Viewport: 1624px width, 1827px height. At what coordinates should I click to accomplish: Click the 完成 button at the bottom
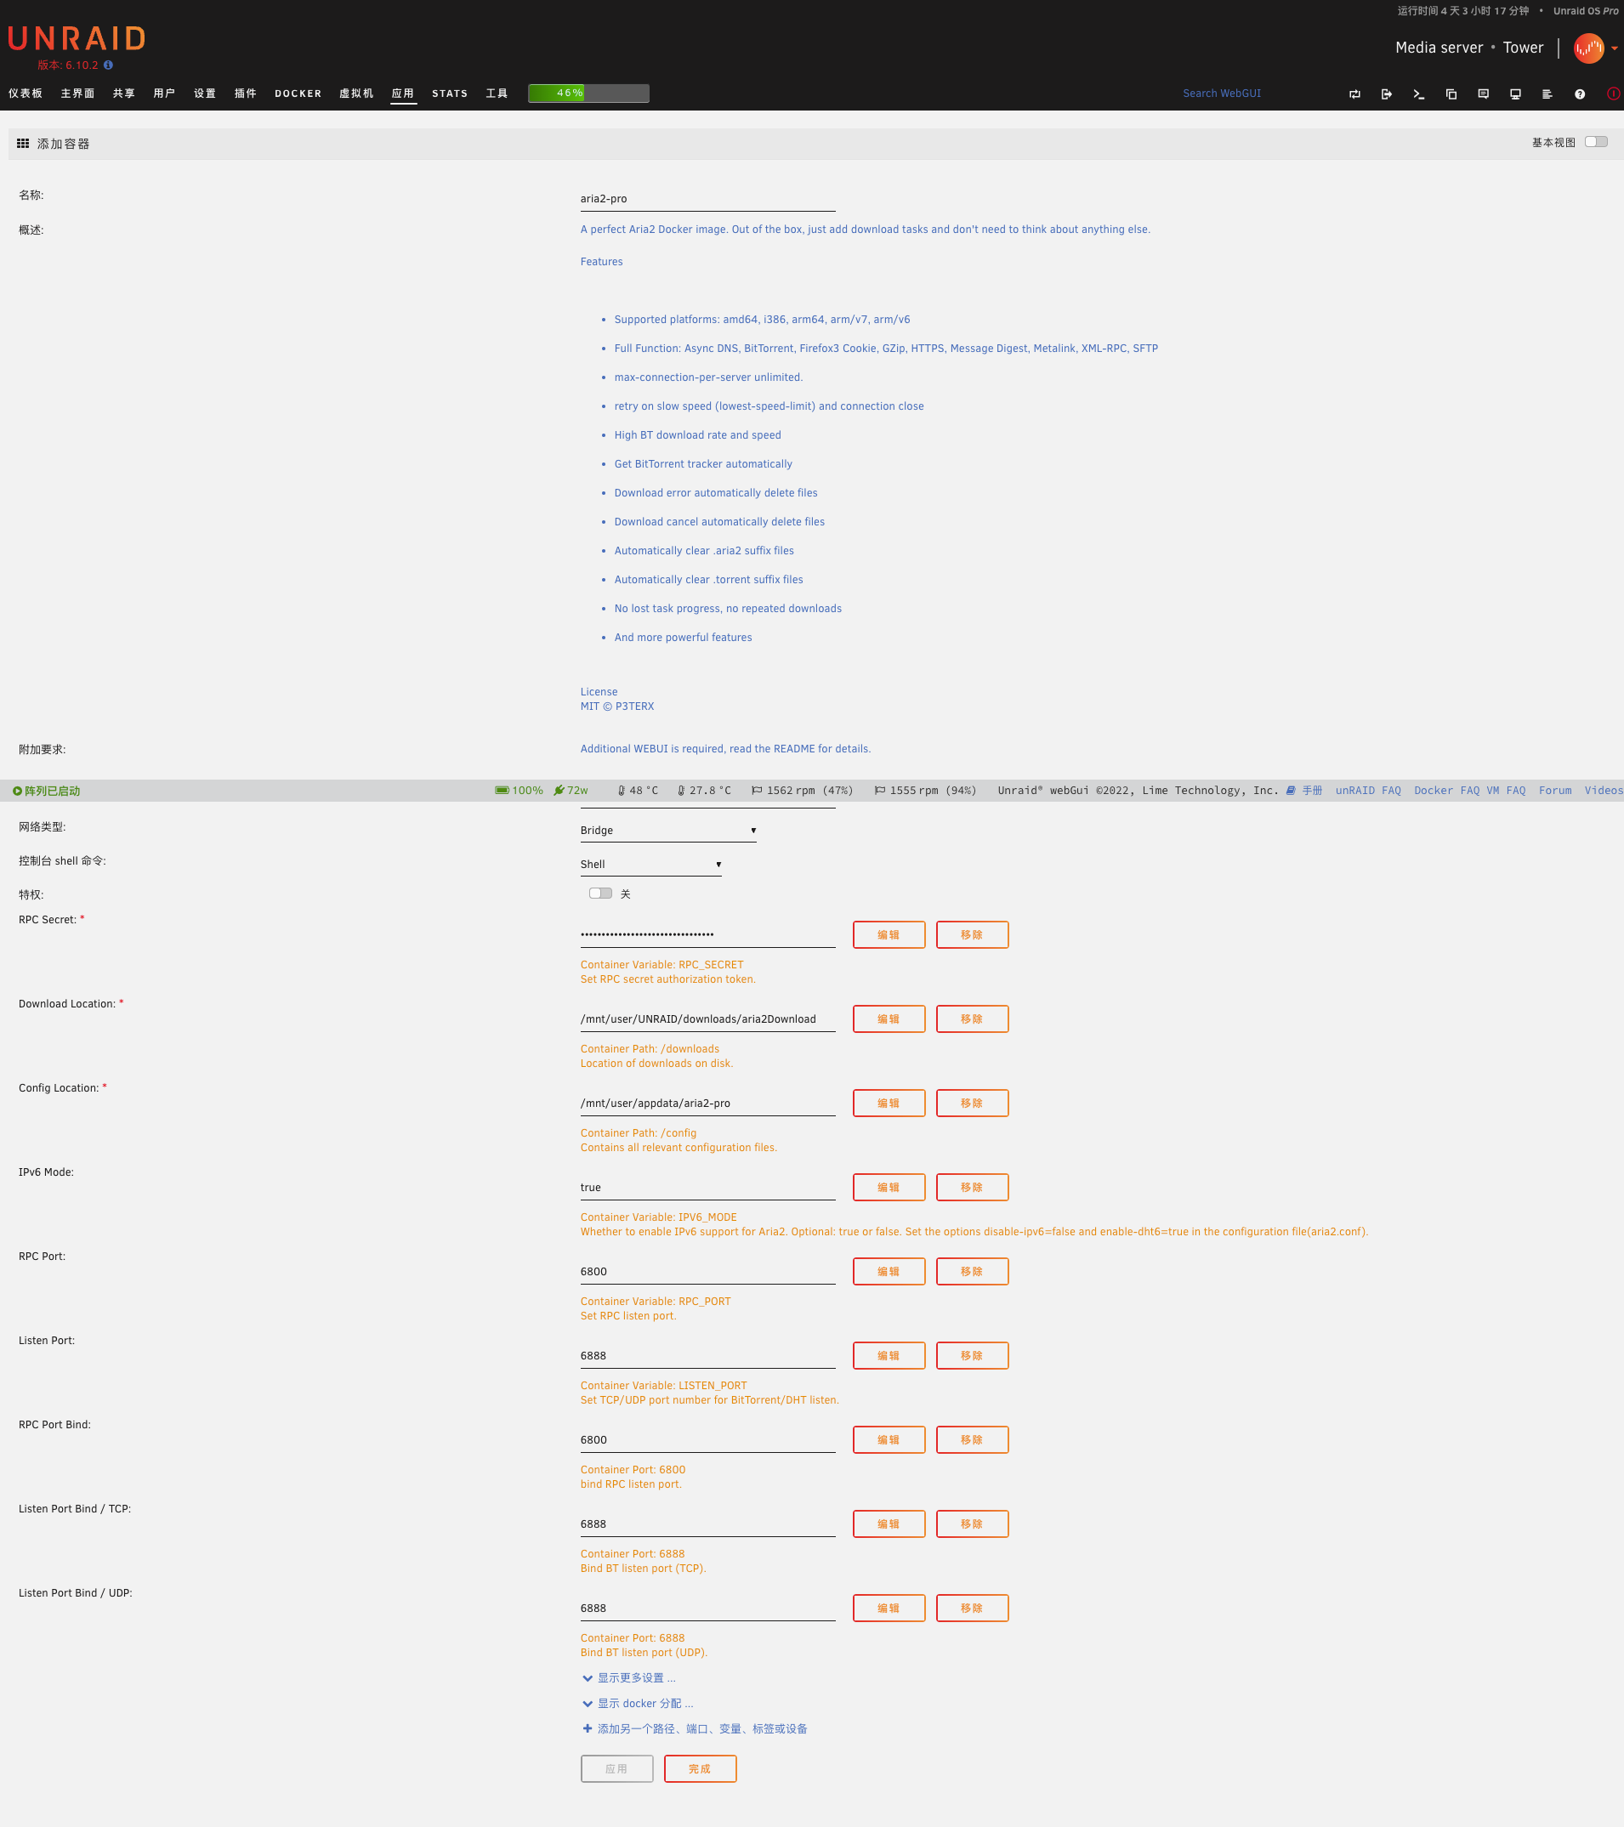[700, 1768]
